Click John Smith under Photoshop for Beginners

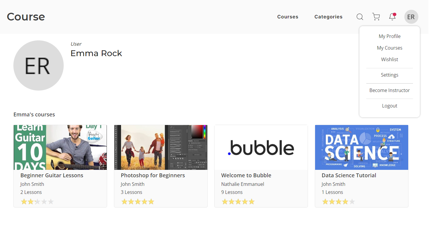coord(133,184)
